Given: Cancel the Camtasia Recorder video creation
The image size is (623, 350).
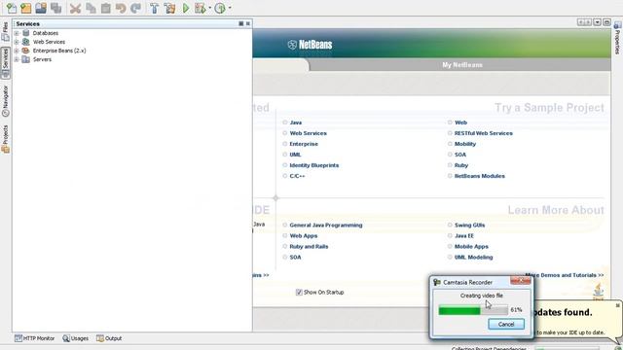Looking at the screenshot, I should tap(506, 324).
